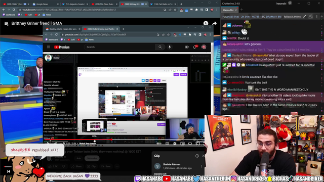Click the Save button under the video
The width and height of the screenshot is (324, 182).
106,166
